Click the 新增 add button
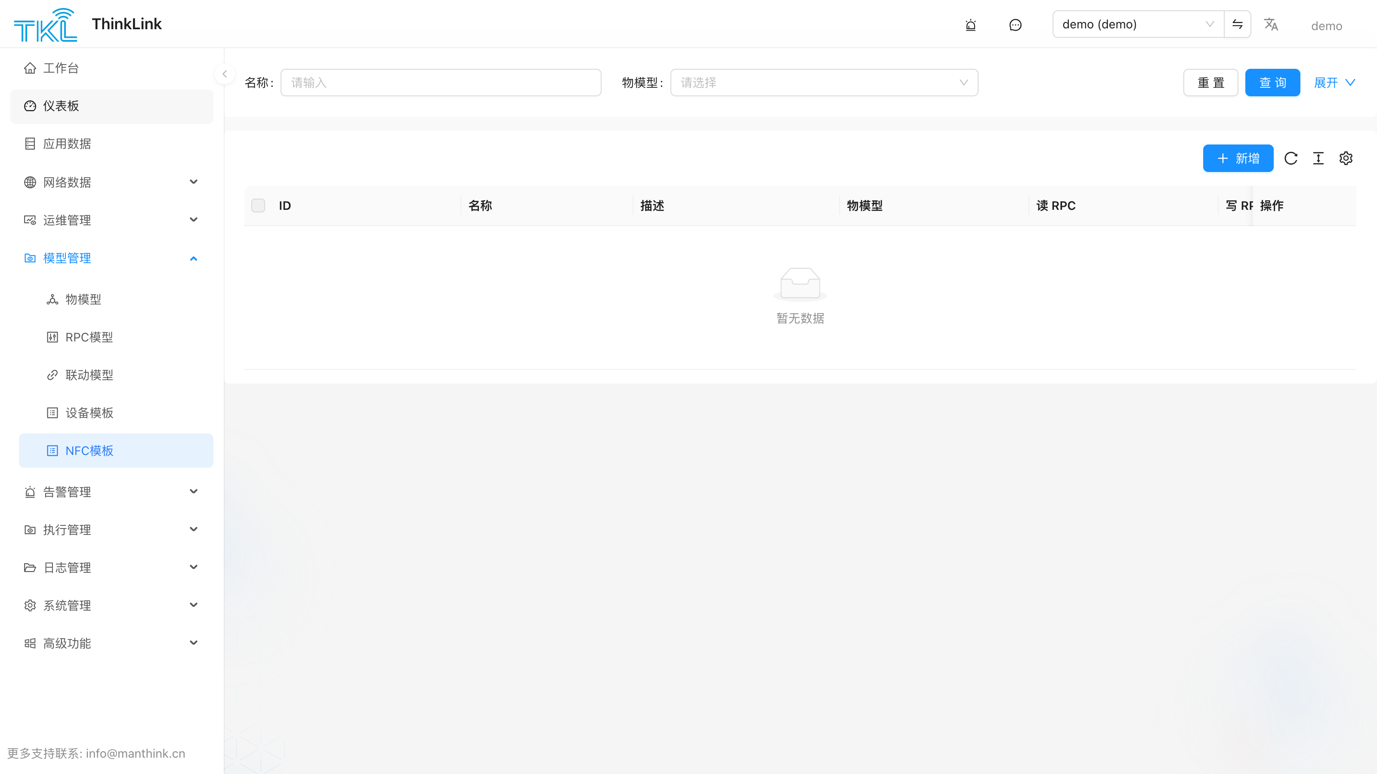The image size is (1377, 774). (1238, 158)
